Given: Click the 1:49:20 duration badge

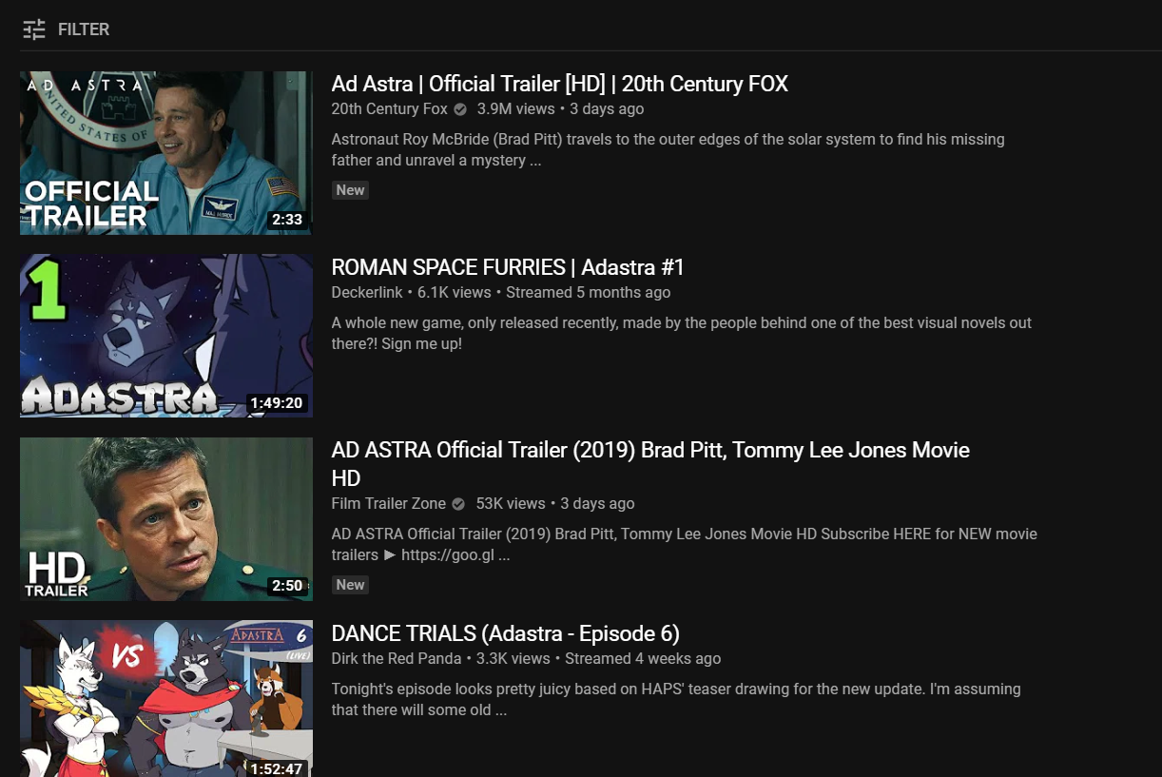Looking at the screenshot, I should (276, 403).
